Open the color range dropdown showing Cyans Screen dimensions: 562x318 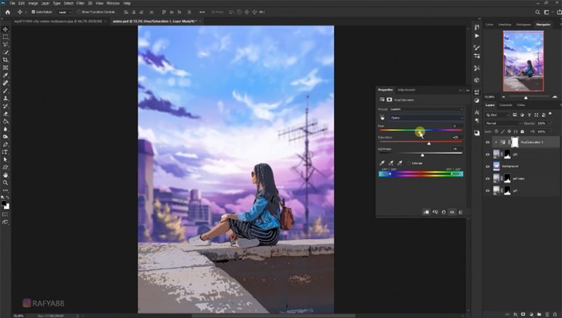tap(426, 118)
